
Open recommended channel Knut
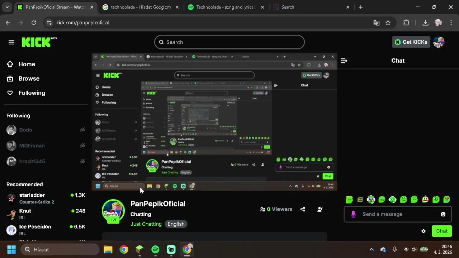coord(46,214)
